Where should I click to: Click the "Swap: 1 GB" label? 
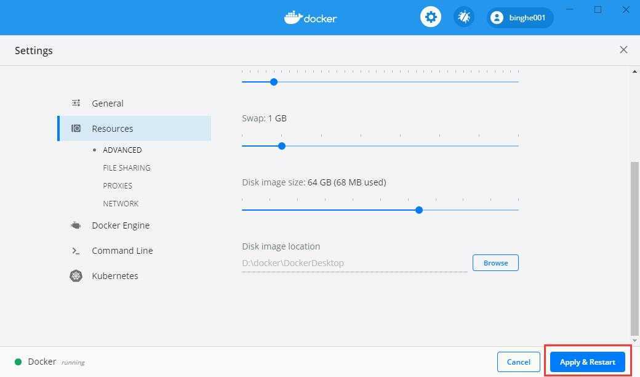pos(264,118)
